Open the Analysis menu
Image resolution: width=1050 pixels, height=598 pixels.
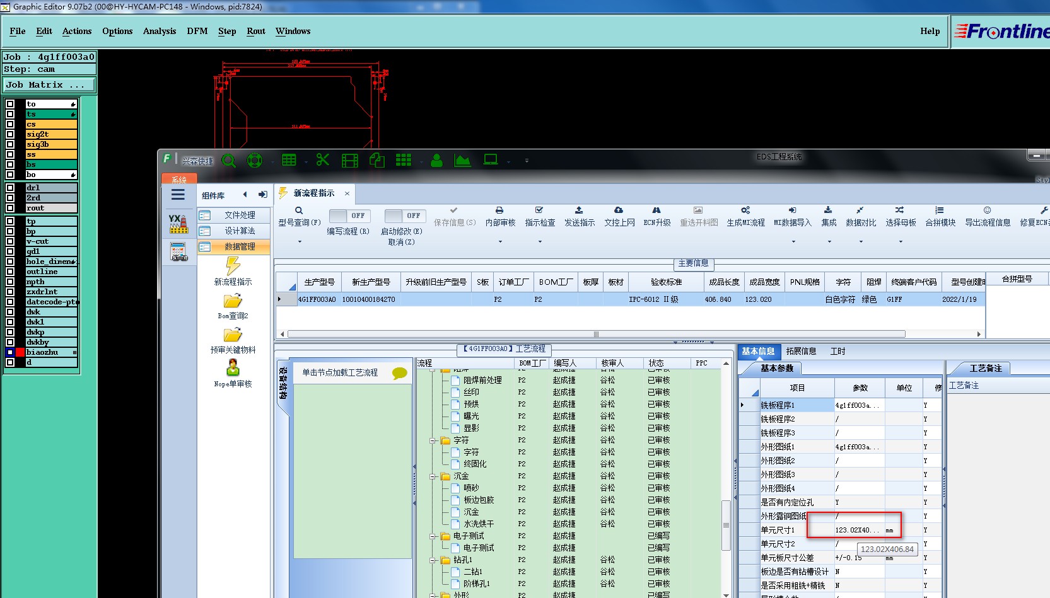click(x=160, y=31)
